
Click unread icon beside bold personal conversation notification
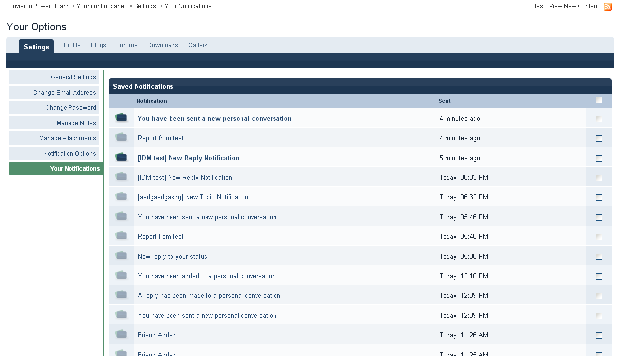121,118
